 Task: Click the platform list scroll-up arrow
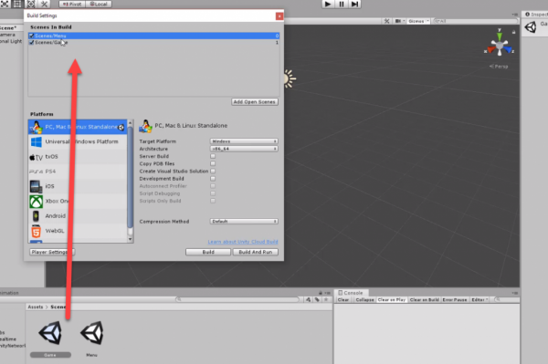point(130,122)
